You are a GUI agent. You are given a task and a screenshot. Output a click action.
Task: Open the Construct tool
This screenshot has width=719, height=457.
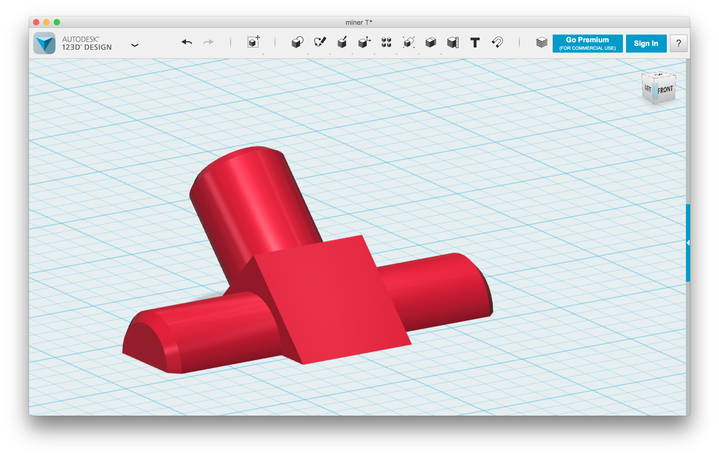(x=342, y=42)
